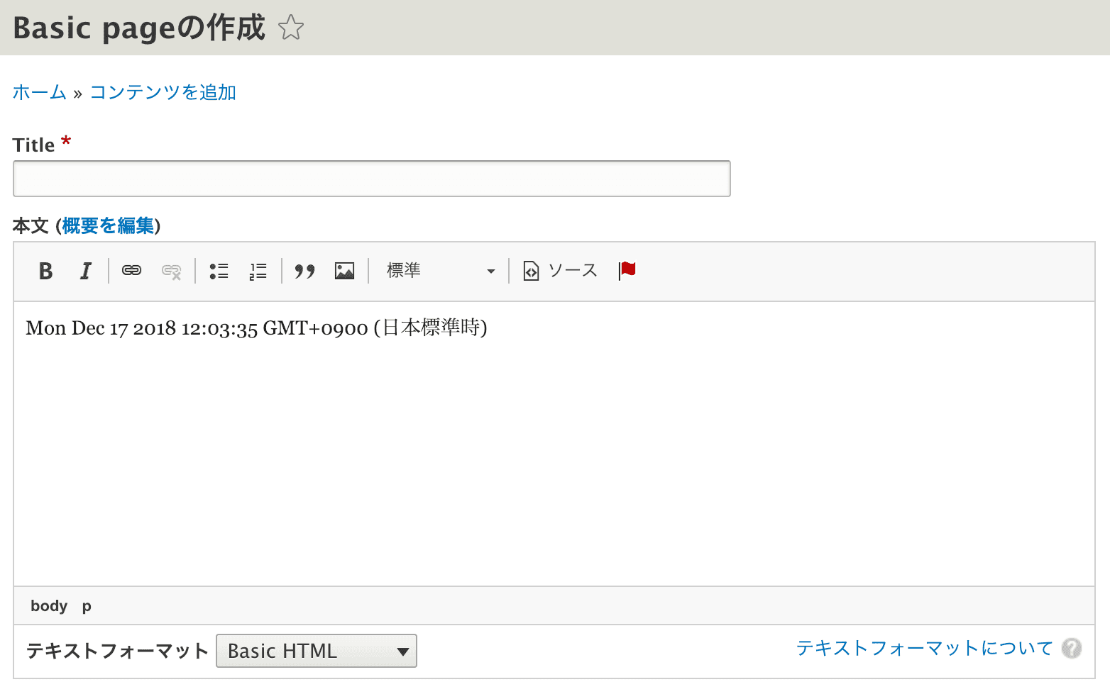Viewport: 1110px width, 699px height.
Task: Insert a numbered list
Action: (258, 270)
